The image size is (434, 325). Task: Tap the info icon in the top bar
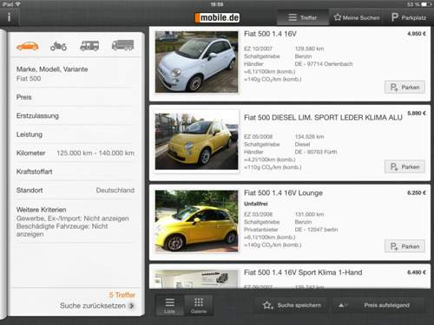click(10, 17)
